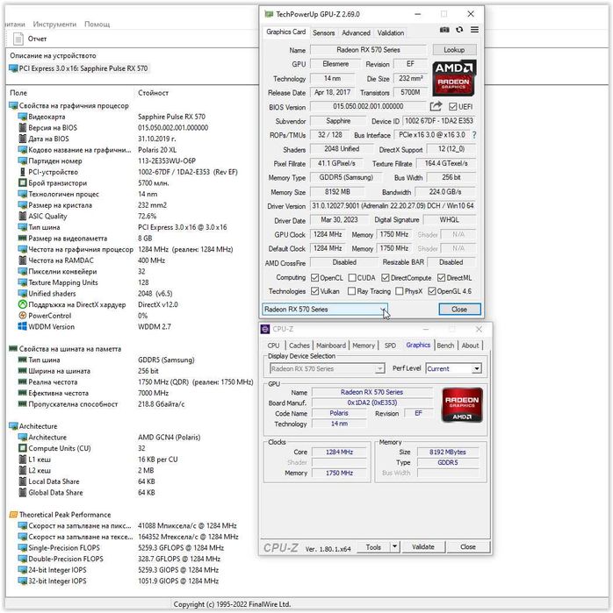Toggle the Vulkan checkbox
The height and width of the screenshot is (613, 613).
pyautogui.click(x=314, y=291)
